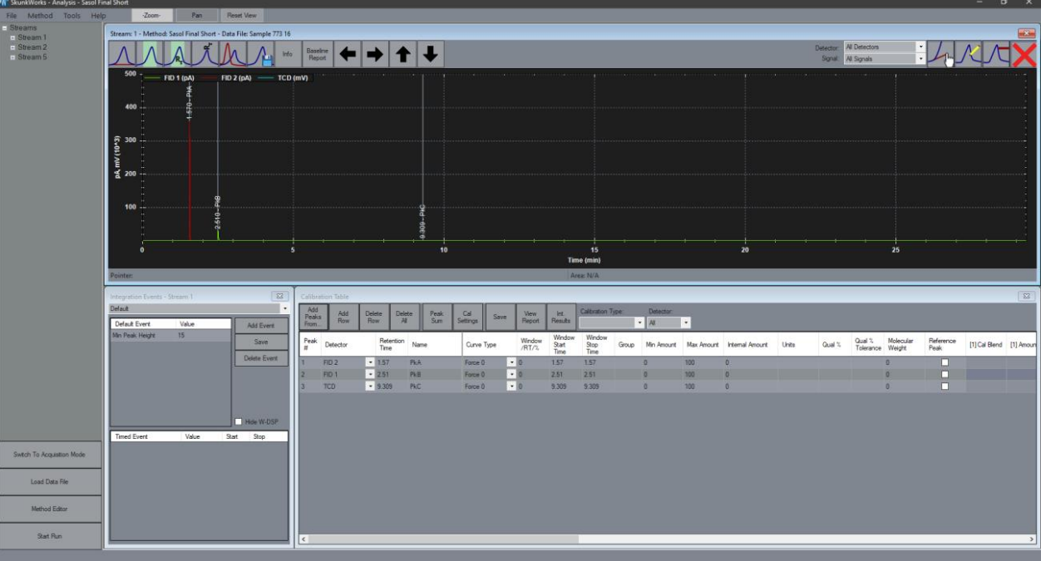1041x561 pixels.
Task: Close the Integration Events panel
Action: point(280,296)
